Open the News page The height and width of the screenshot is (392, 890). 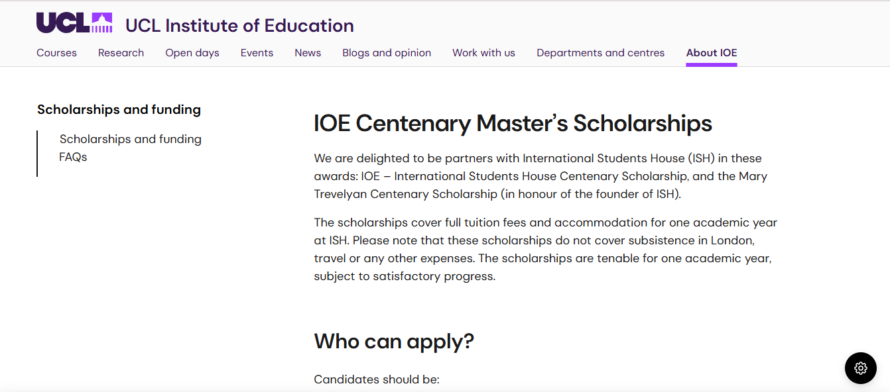pos(308,52)
